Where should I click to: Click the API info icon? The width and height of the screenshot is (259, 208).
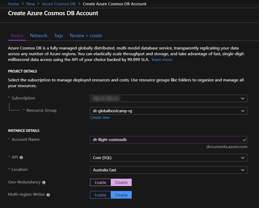[x=21, y=157]
